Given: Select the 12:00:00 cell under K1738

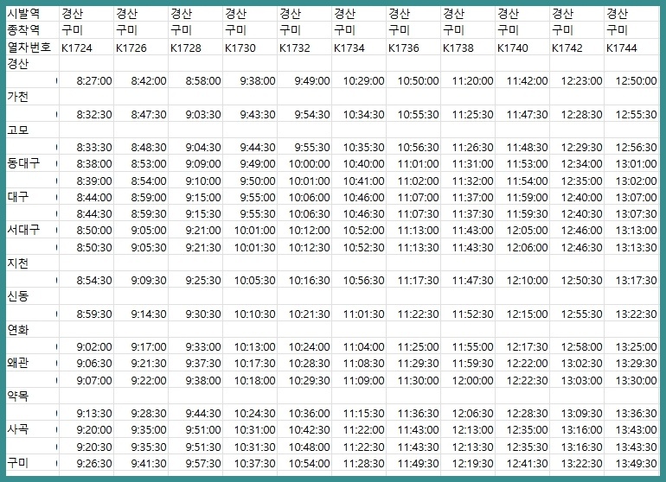Looking at the screenshot, I should [x=467, y=380].
